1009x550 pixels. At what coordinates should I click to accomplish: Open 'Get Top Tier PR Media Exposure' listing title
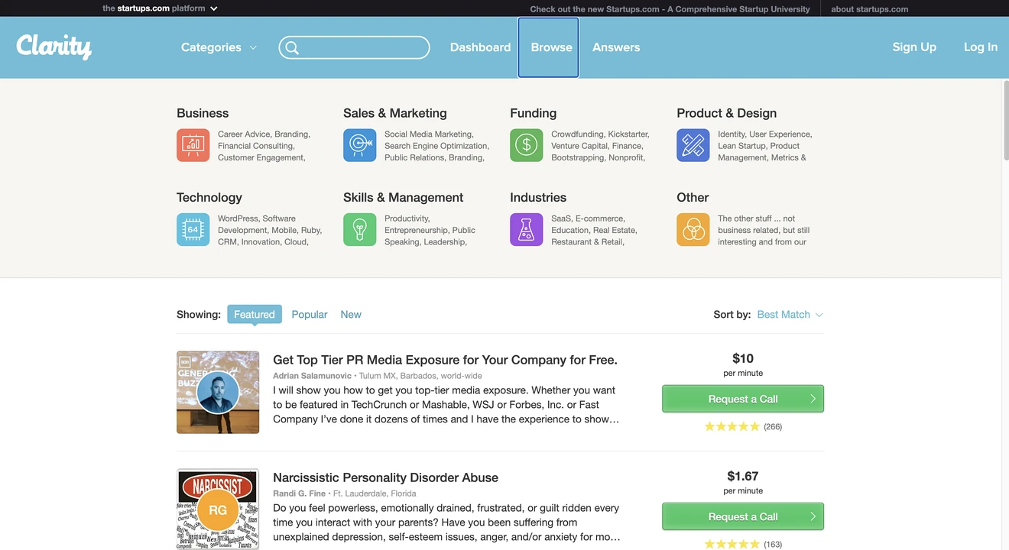click(x=445, y=360)
